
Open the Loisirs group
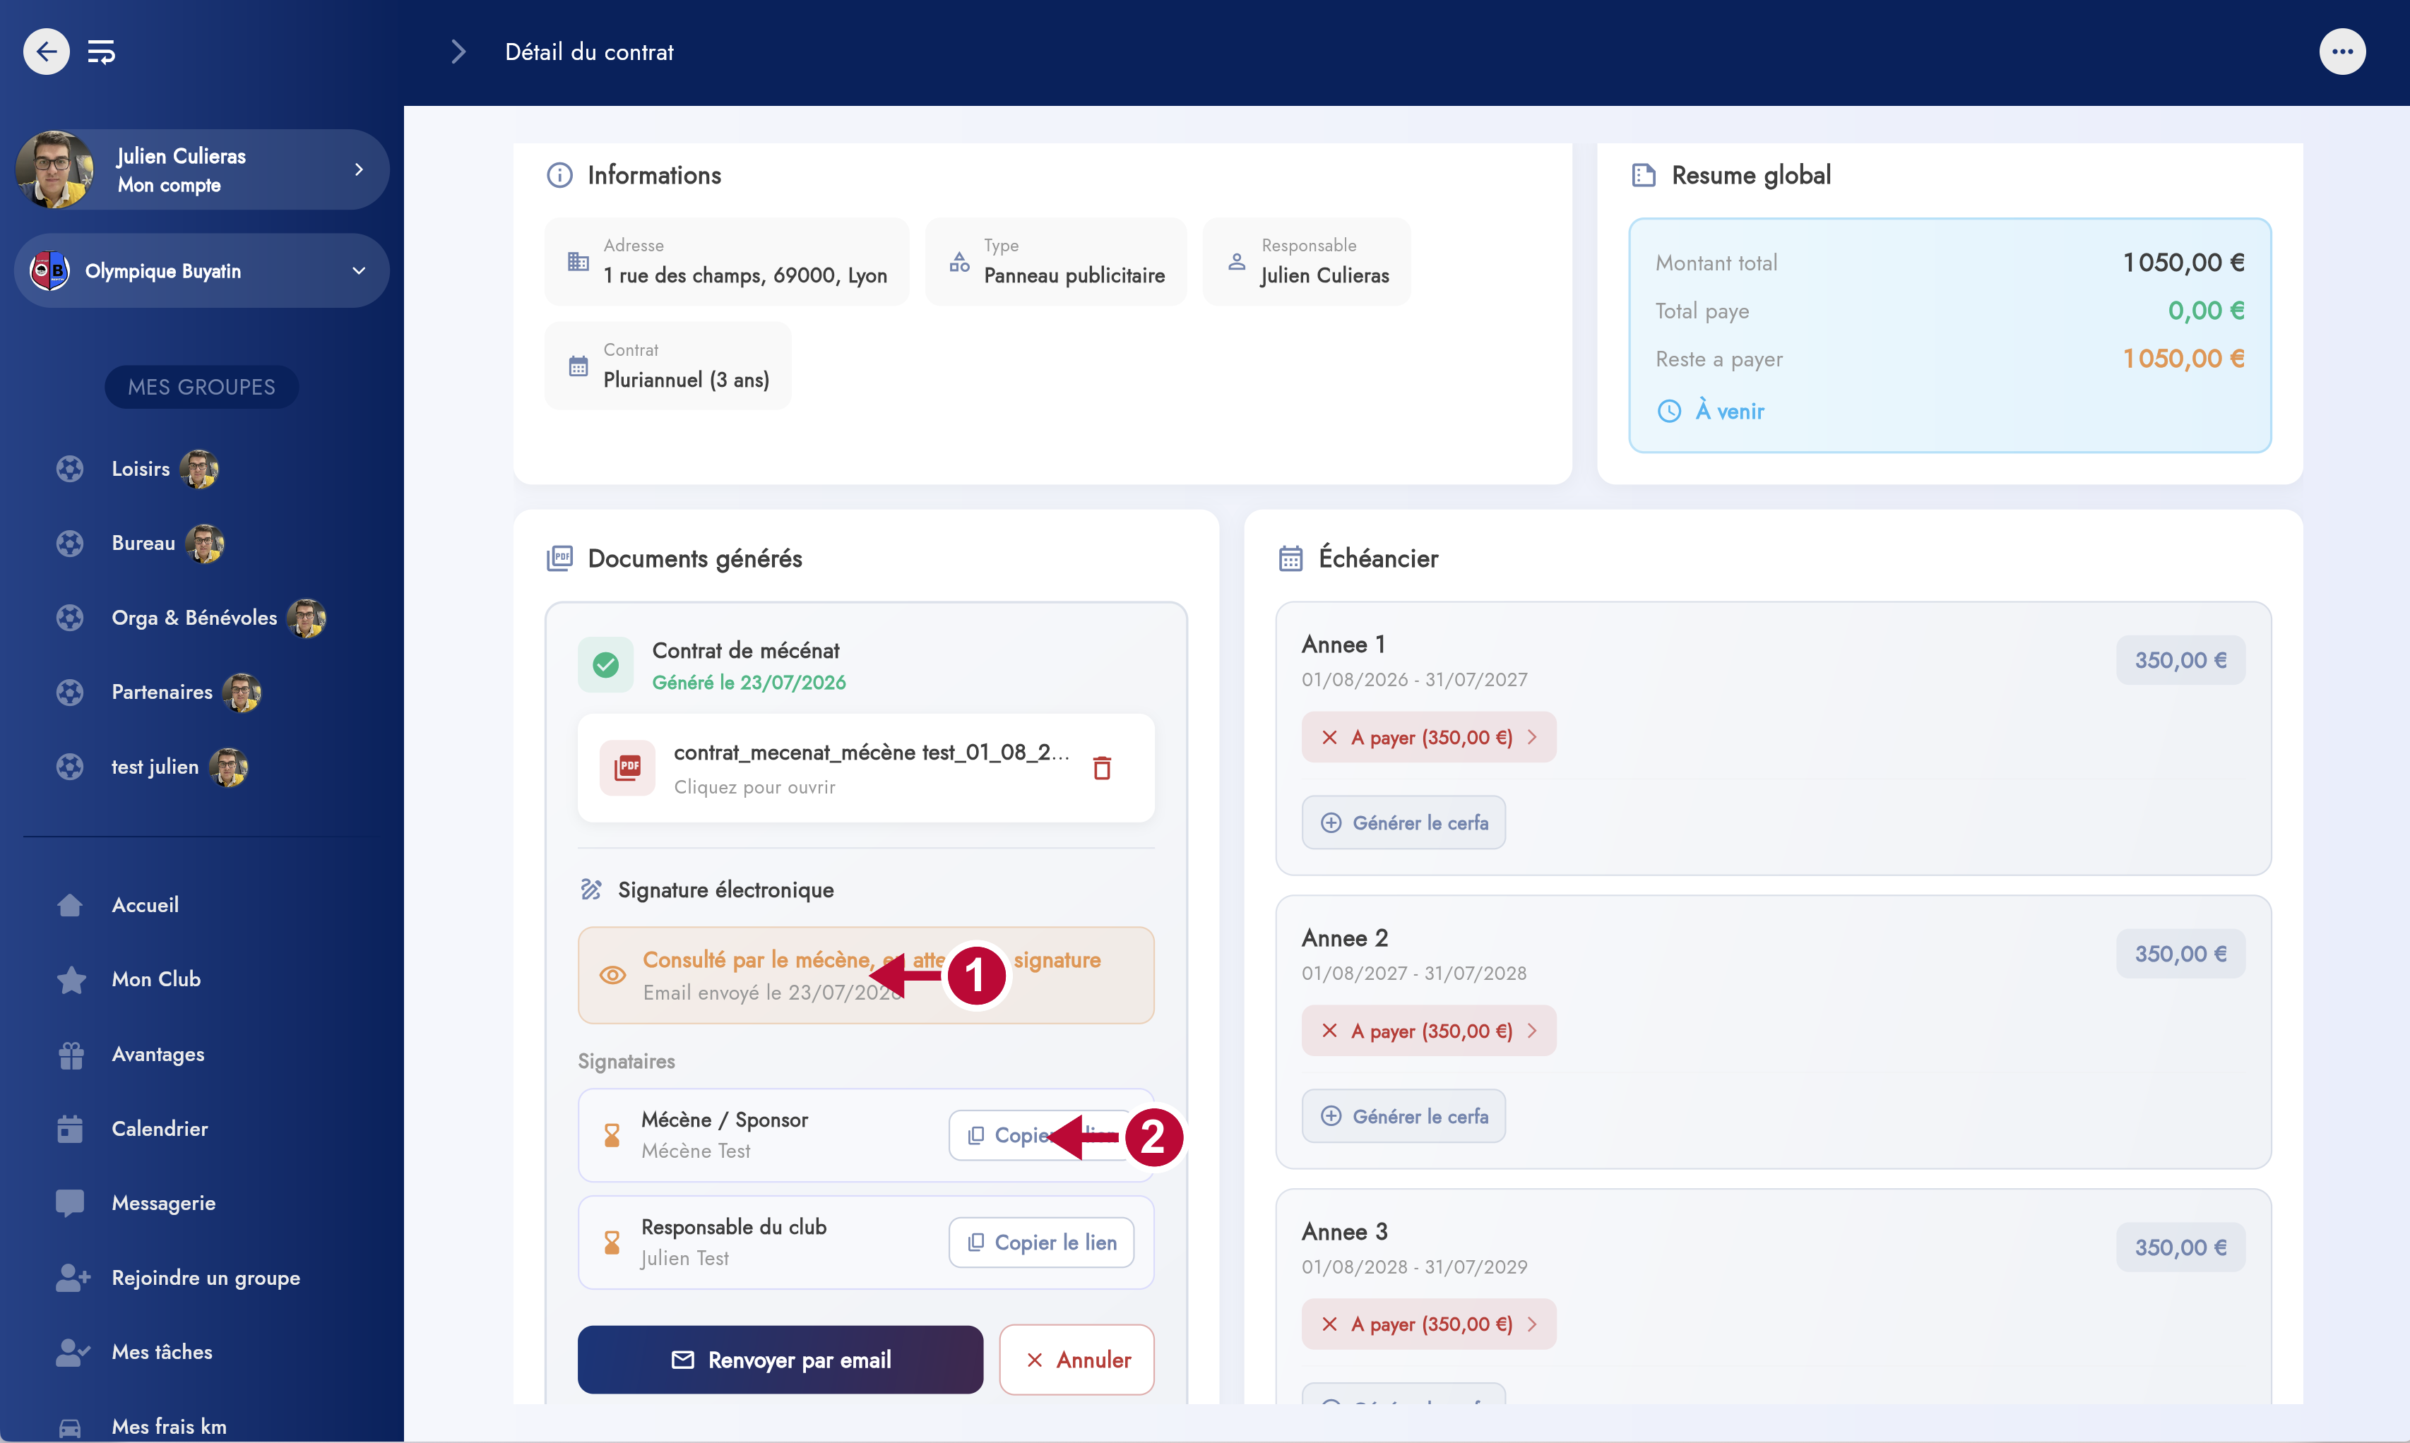pos(140,469)
